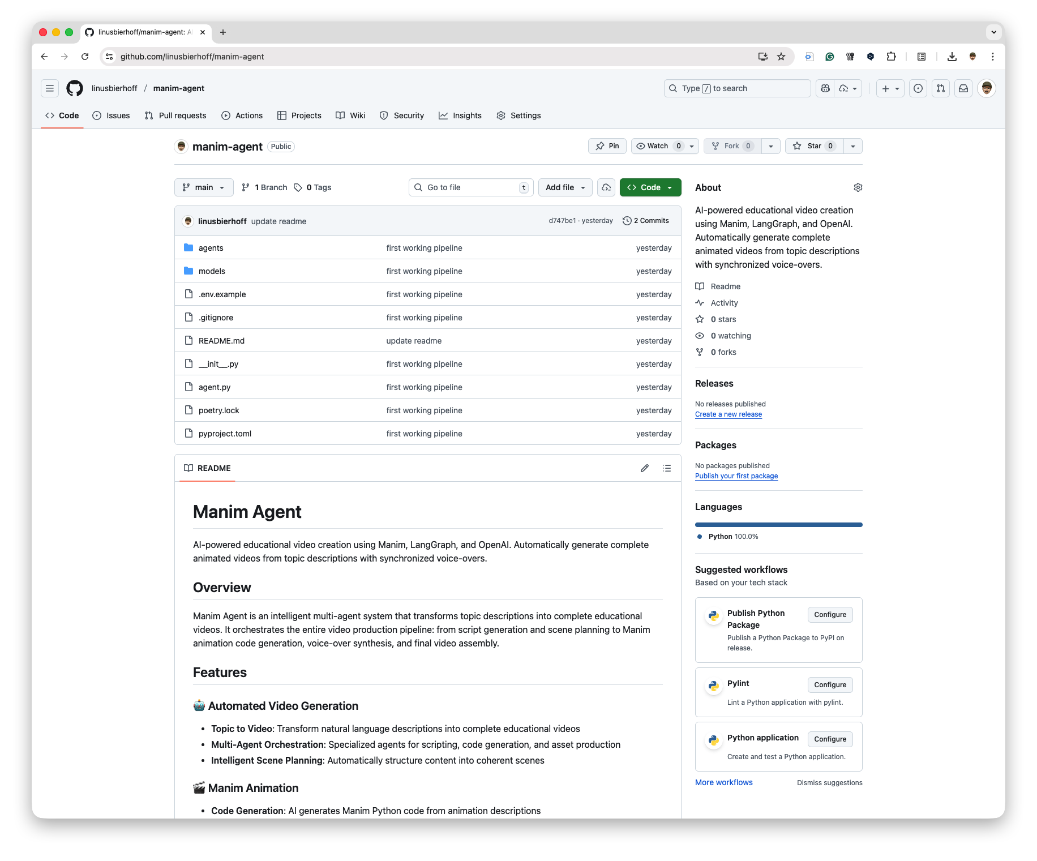This screenshot has width=1037, height=861.
Task: Open the Insights tab
Action: pos(460,115)
